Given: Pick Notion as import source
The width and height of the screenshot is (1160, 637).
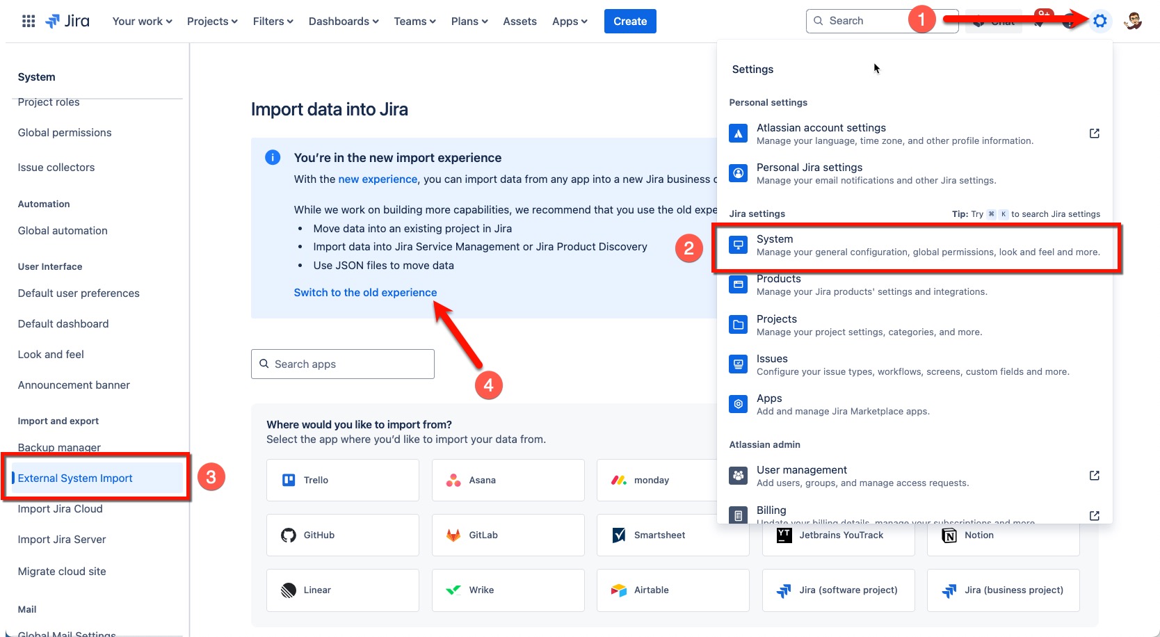Looking at the screenshot, I should tap(1002, 535).
